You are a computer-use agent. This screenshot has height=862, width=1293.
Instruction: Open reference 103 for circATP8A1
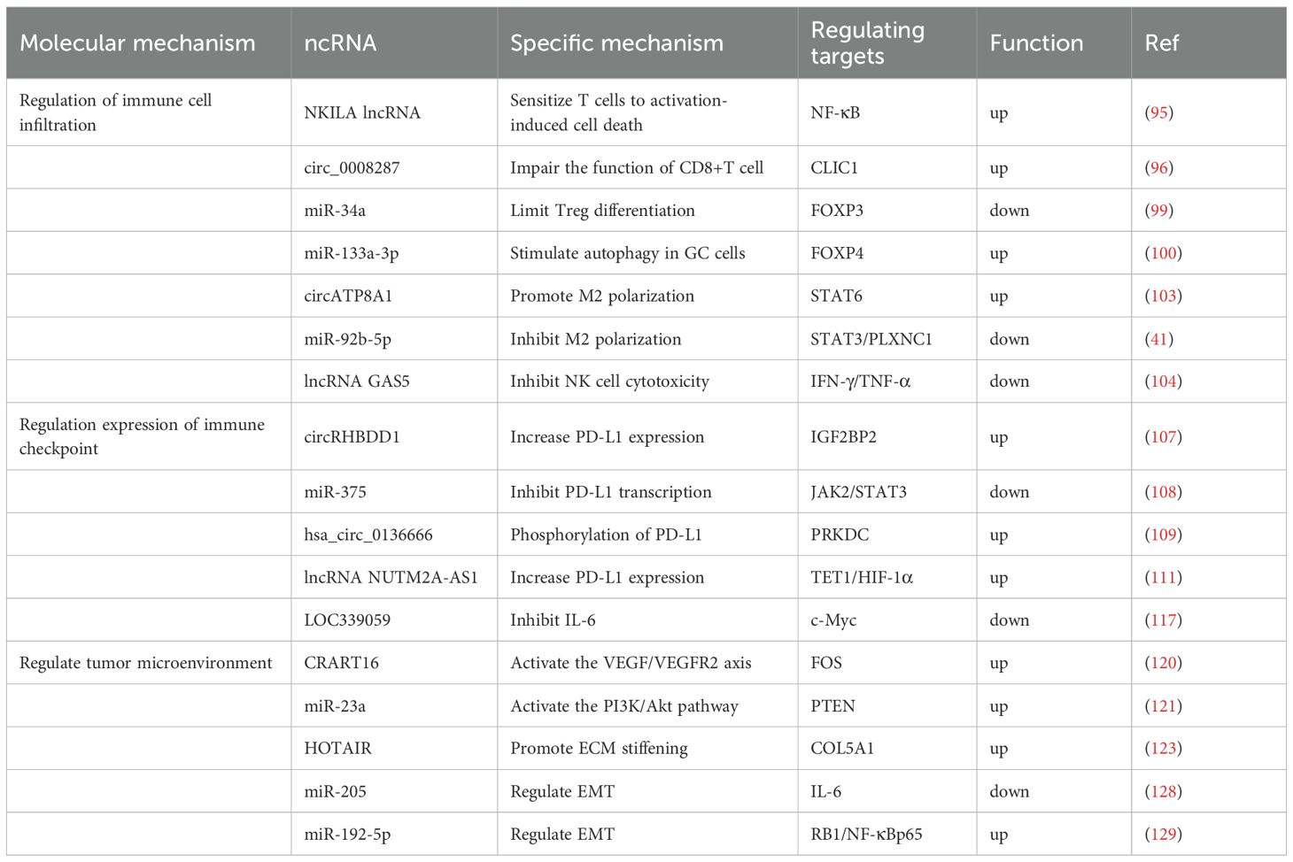[x=1163, y=296]
